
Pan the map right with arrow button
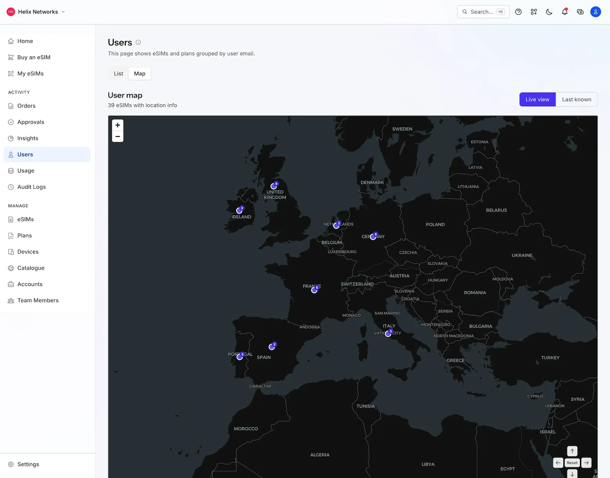586,463
